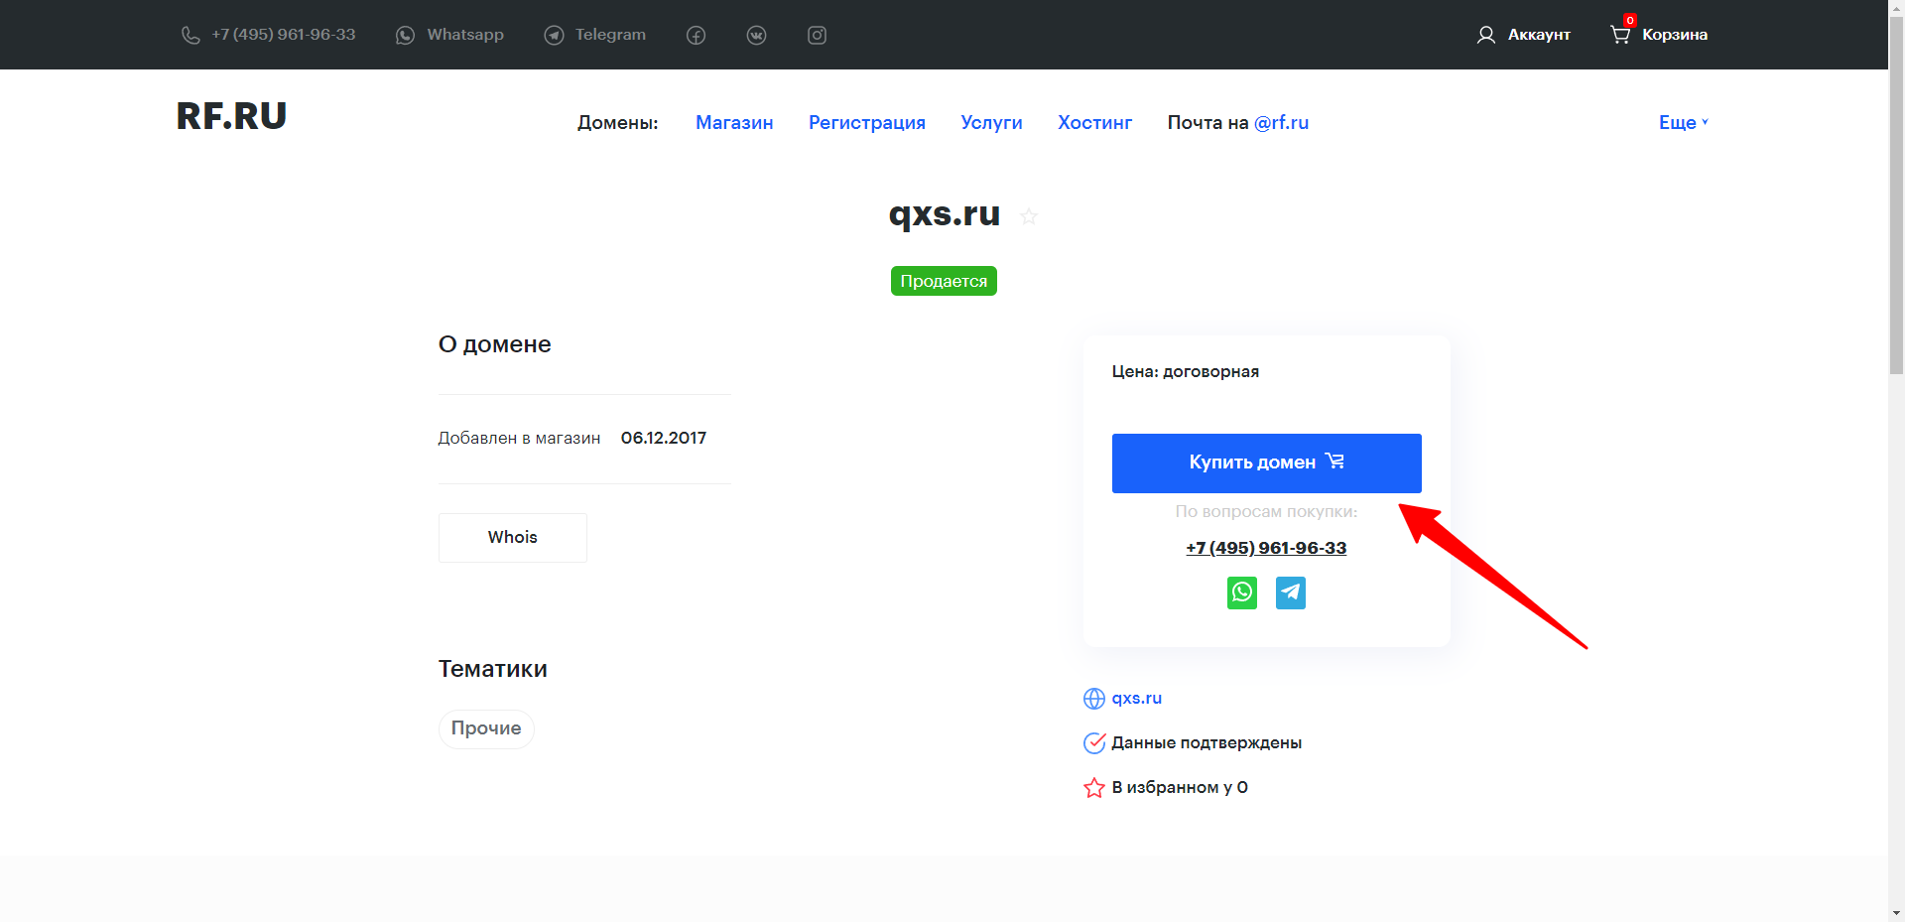1905x922 pixels.
Task: Click the green WhatsApp icon under phone number
Action: coord(1241,593)
